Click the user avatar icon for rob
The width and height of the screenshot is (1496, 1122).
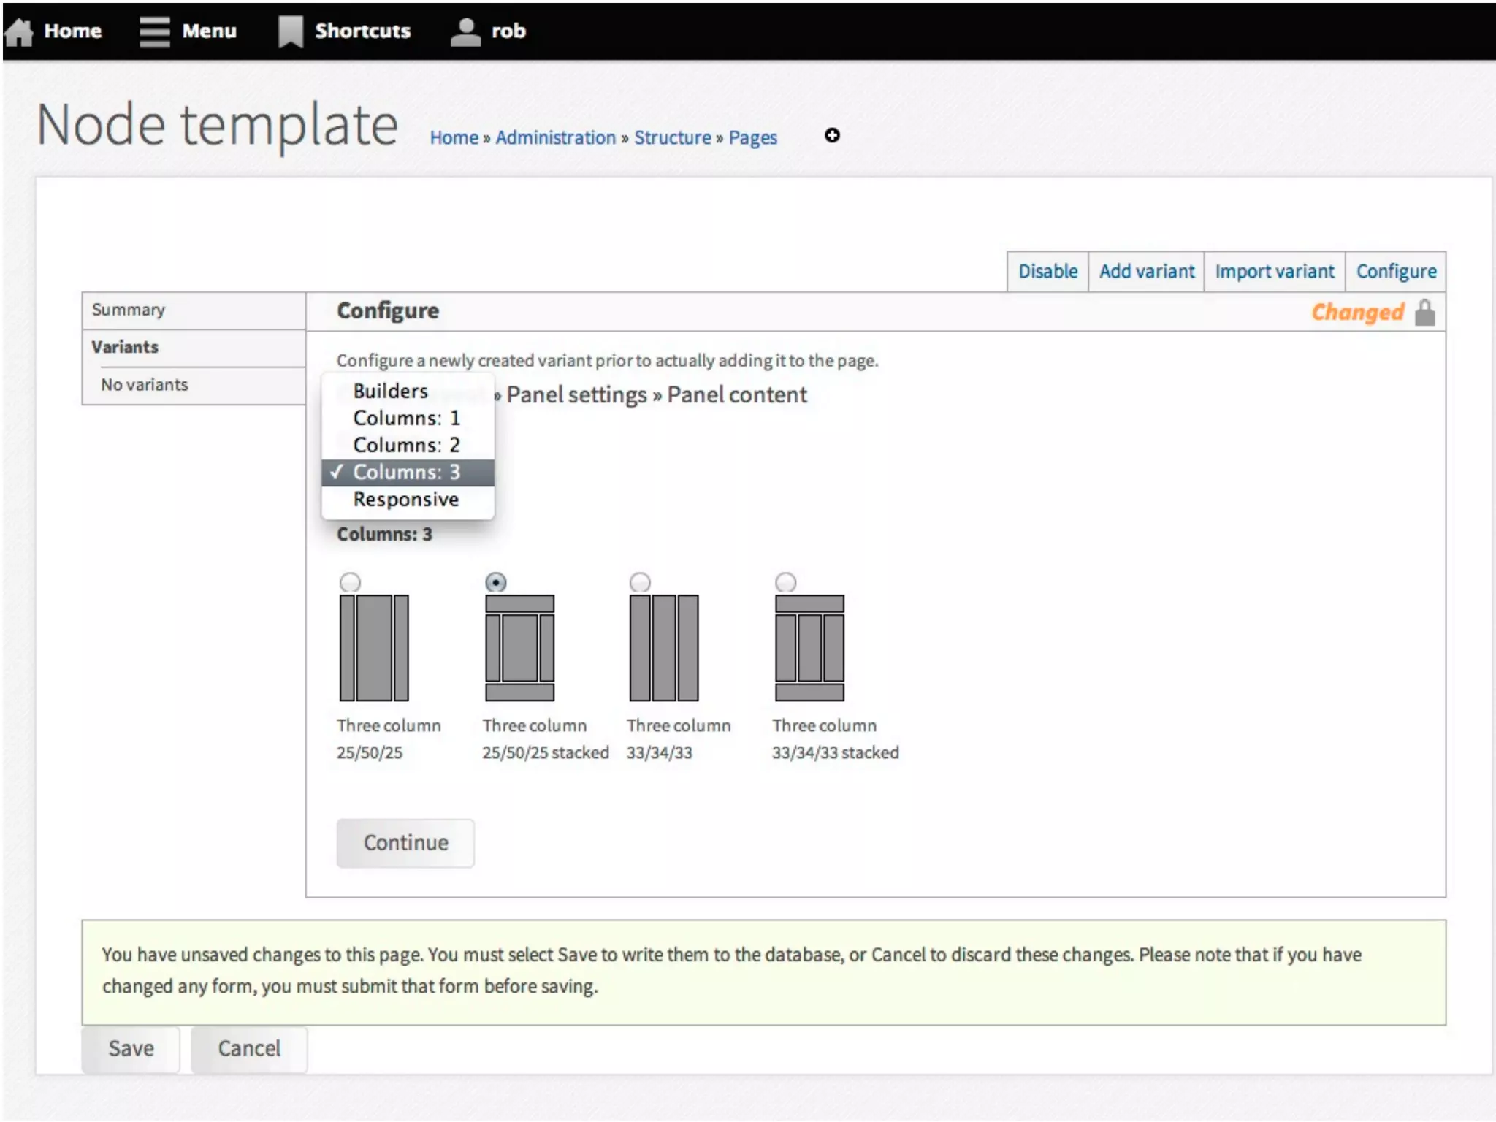(x=465, y=31)
